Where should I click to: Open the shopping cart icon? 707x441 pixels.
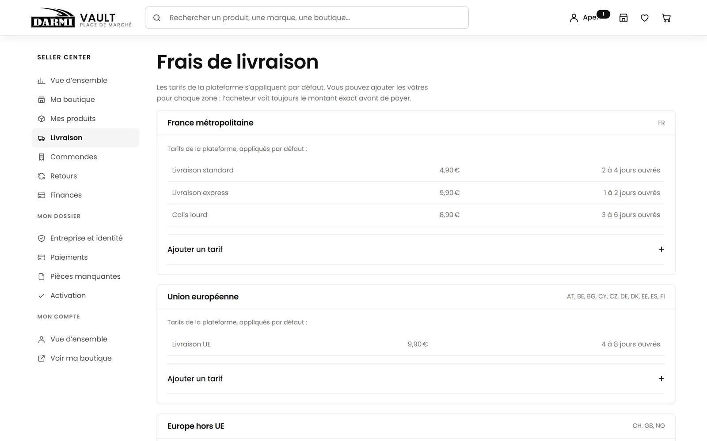(x=666, y=18)
